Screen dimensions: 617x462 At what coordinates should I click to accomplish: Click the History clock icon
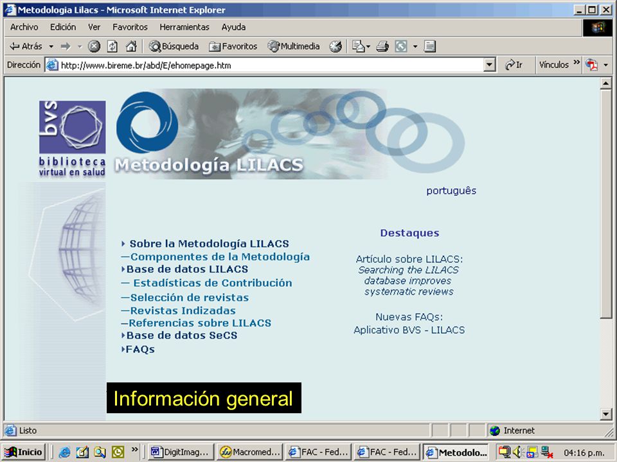(335, 46)
